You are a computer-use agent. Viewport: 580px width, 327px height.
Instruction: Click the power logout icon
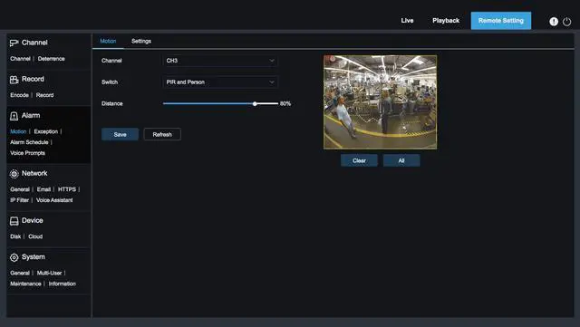(x=566, y=22)
